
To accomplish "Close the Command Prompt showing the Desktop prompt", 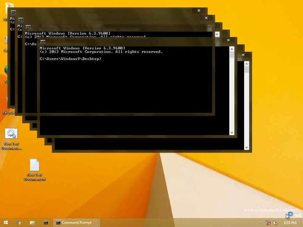I will (228, 40).
